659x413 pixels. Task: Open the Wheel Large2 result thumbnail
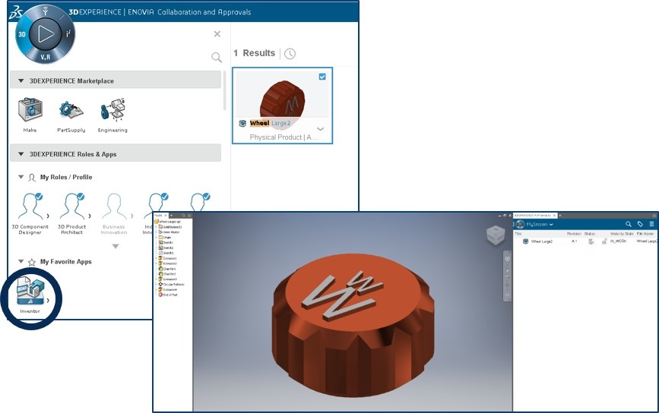click(283, 98)
